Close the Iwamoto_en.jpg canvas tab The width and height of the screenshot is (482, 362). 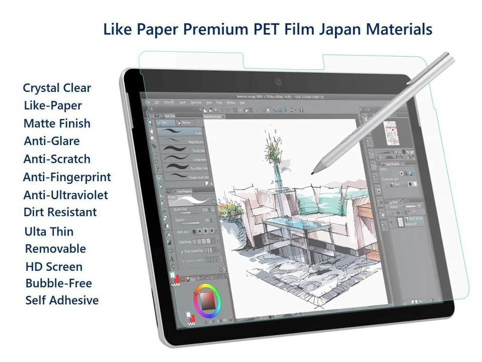pos(223,116)
